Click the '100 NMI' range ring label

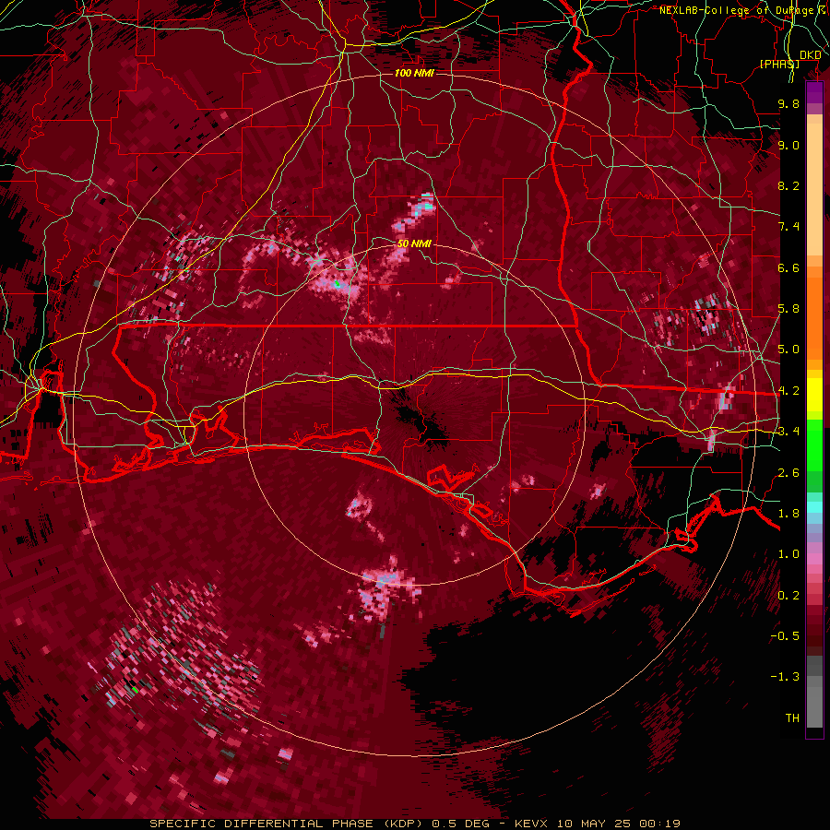click(x=414, y=73)
